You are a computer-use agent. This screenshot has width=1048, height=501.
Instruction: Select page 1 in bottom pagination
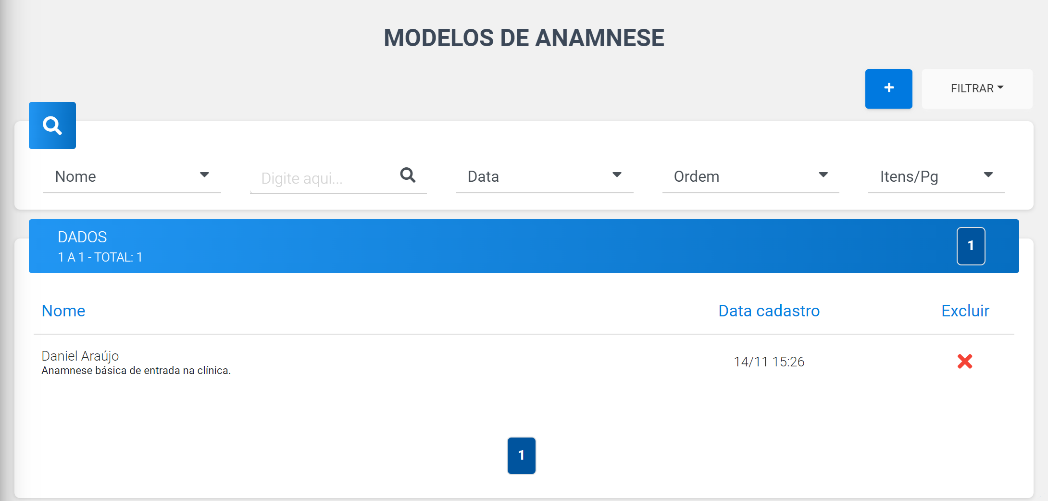click(522, 455)
